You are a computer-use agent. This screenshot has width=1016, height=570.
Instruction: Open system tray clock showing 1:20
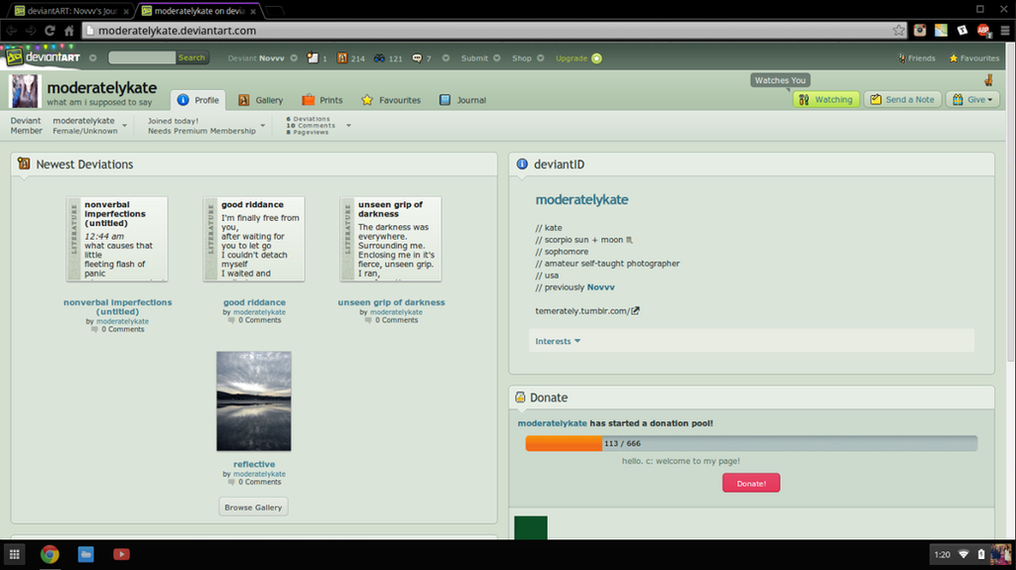(x=943, y=554)
